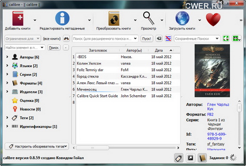Viewport: 246px width, 166px height.
Task: Click the Add books red book icon
Action: [x=18, y=19]
